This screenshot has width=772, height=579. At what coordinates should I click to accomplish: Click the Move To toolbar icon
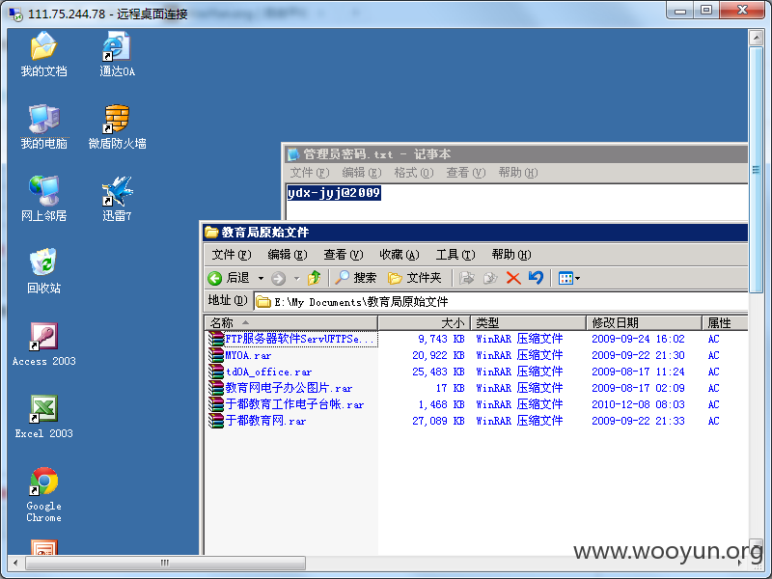point(466,278)
